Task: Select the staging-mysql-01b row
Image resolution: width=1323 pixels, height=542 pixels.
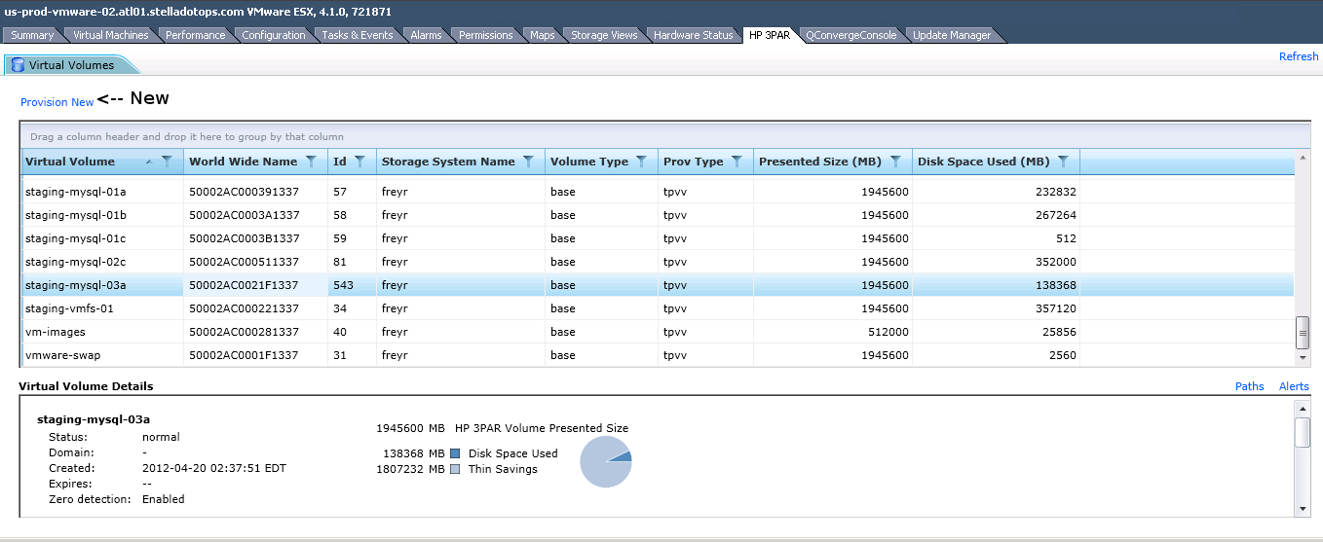Action: tap(658, 215)
